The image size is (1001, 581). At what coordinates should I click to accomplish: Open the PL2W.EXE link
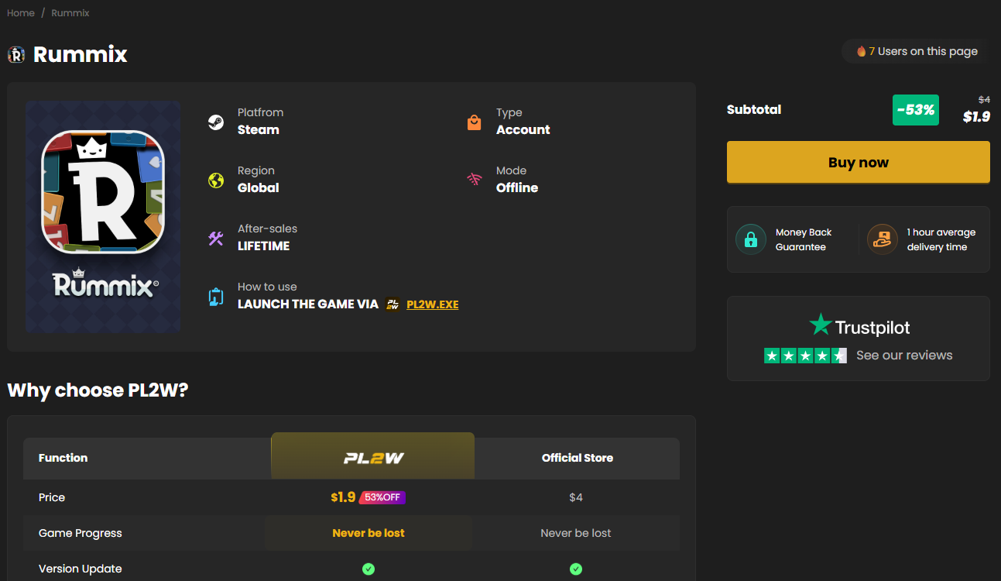tap(432, 304)
